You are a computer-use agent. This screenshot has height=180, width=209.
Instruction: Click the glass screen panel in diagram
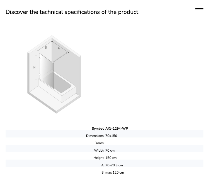46,71
